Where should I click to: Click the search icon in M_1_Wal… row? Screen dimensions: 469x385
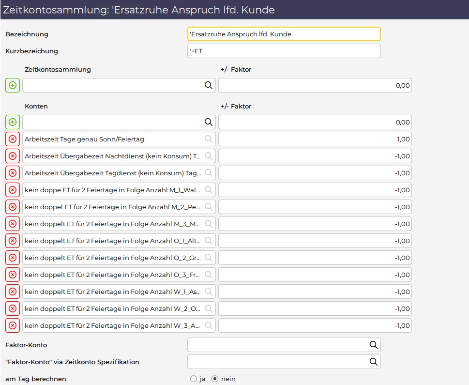209,190
